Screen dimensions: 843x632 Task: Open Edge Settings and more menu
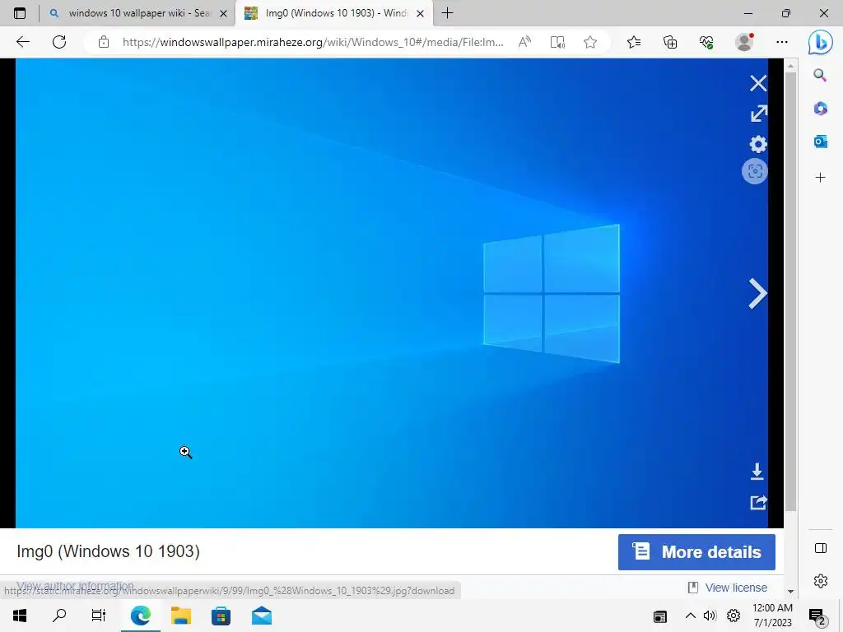point(782,42)
